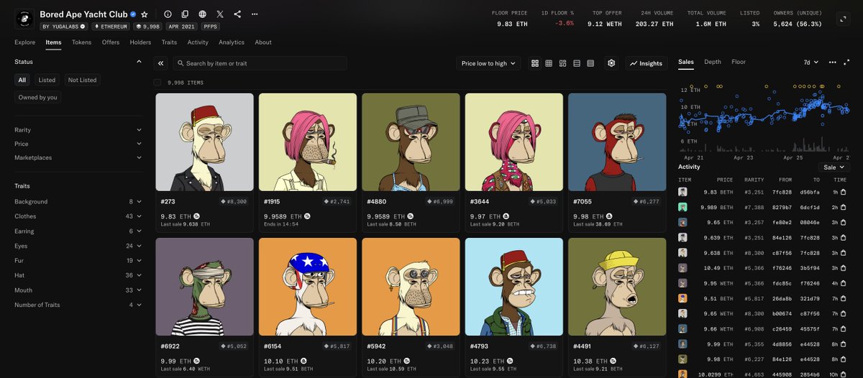Screen dimensions: 863x378
Task: Expand the Marketplaces filter
Action: pos(78,157)
